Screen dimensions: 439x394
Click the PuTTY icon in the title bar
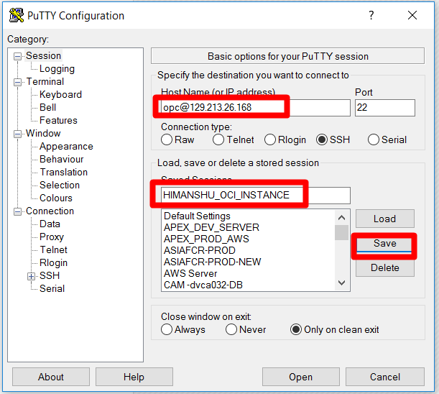coord(17,15)
